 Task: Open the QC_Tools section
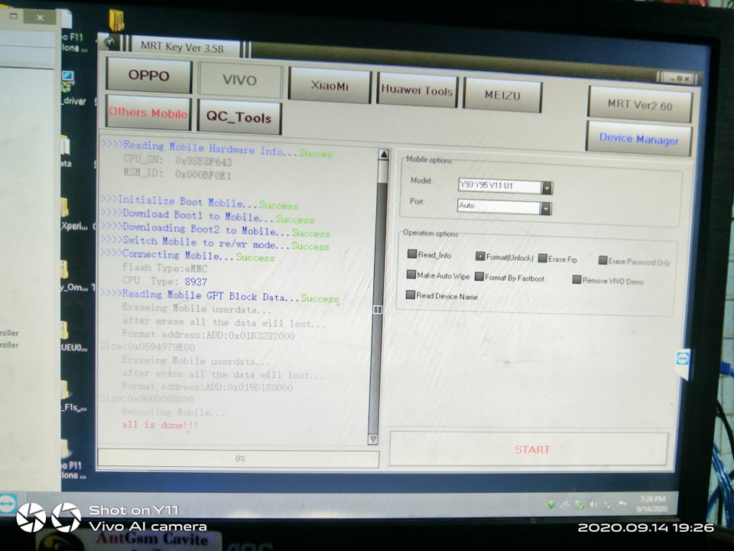click(239, 117)
